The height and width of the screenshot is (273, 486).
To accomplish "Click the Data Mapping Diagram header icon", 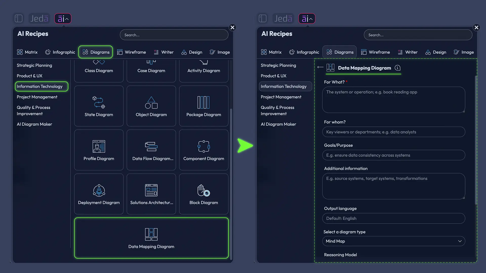I will tap(330, 67).
